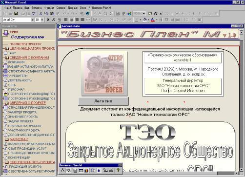This screenshot has height=177, width=245.
Task: Click the Cut scissors icon
Action: point(41,14)
